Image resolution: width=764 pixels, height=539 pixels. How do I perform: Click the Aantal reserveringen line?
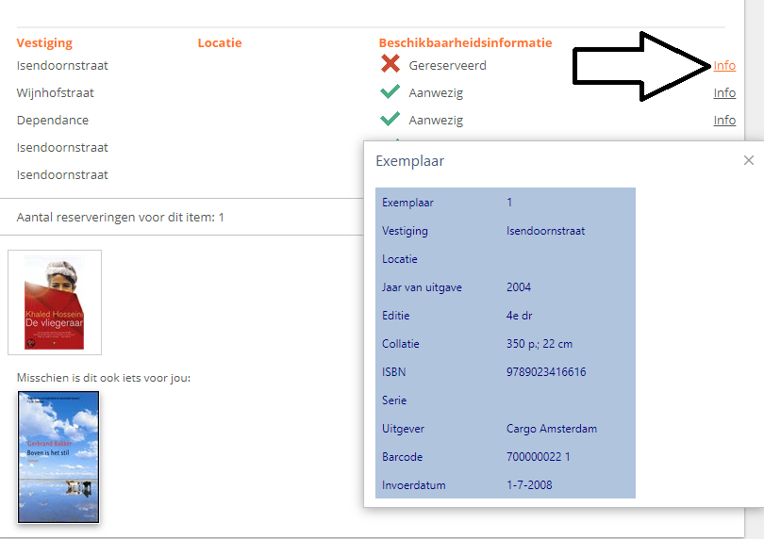[x=121, y=218]
